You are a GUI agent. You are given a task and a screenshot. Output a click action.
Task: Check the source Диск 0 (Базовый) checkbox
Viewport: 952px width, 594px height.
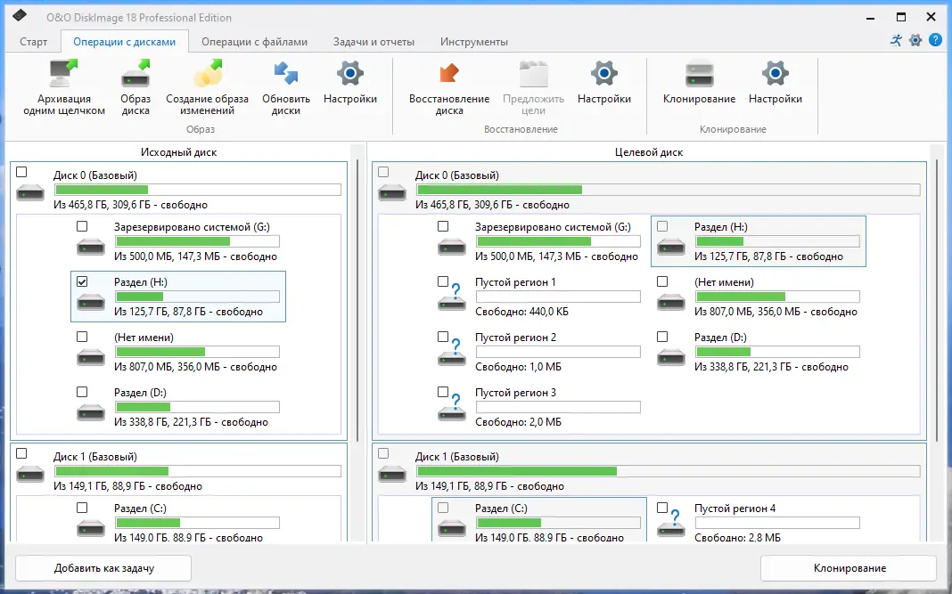click(x=22, y=172)
